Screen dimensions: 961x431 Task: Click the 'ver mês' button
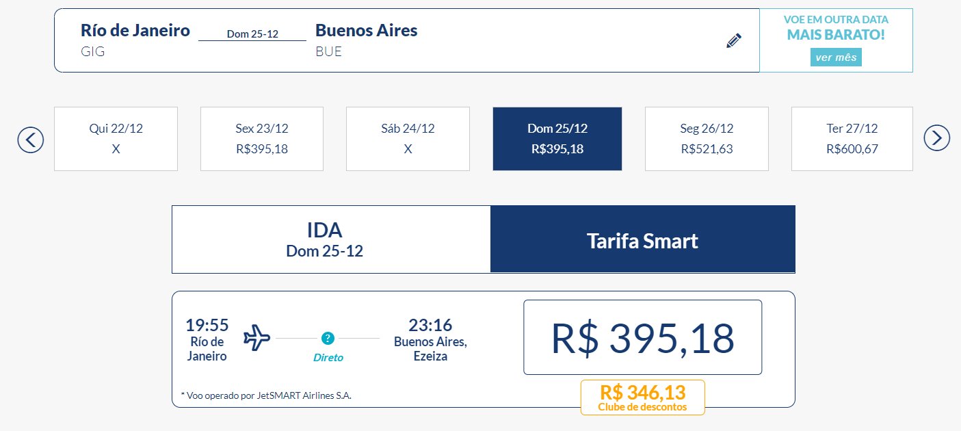click(836, 57)
